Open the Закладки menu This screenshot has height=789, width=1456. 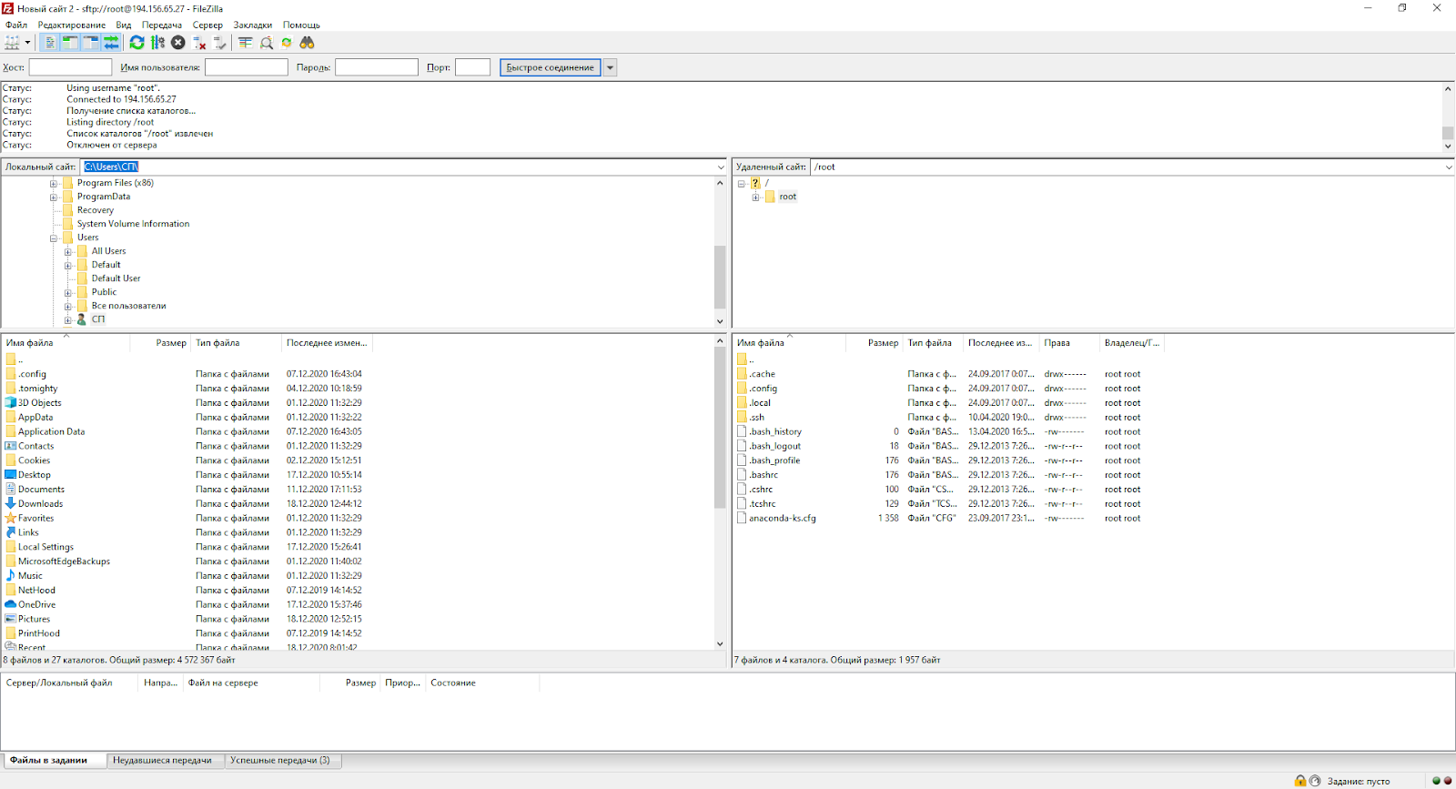[x=253, y=25]
